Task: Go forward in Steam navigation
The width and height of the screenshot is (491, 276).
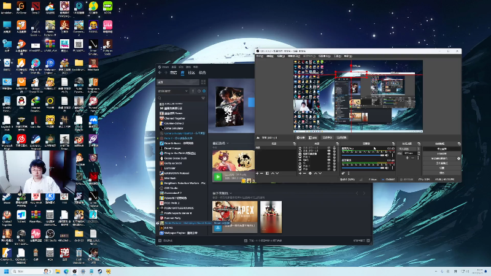Action: tap(166, 72)
